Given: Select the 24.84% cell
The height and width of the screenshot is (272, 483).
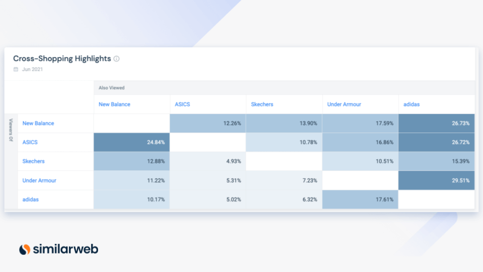Looking at the screenshot, I should [x=132, y=143].
